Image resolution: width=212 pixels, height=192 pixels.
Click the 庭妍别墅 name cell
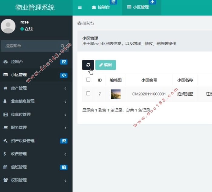[x=185, y=94]
